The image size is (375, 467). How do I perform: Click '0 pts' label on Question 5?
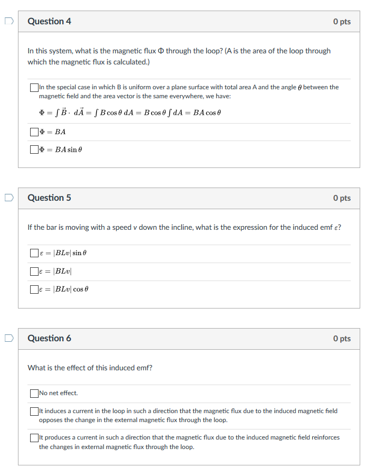click(x=342, y=198)
